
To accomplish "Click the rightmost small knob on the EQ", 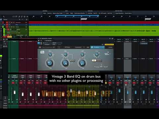I will click(97, 54).
